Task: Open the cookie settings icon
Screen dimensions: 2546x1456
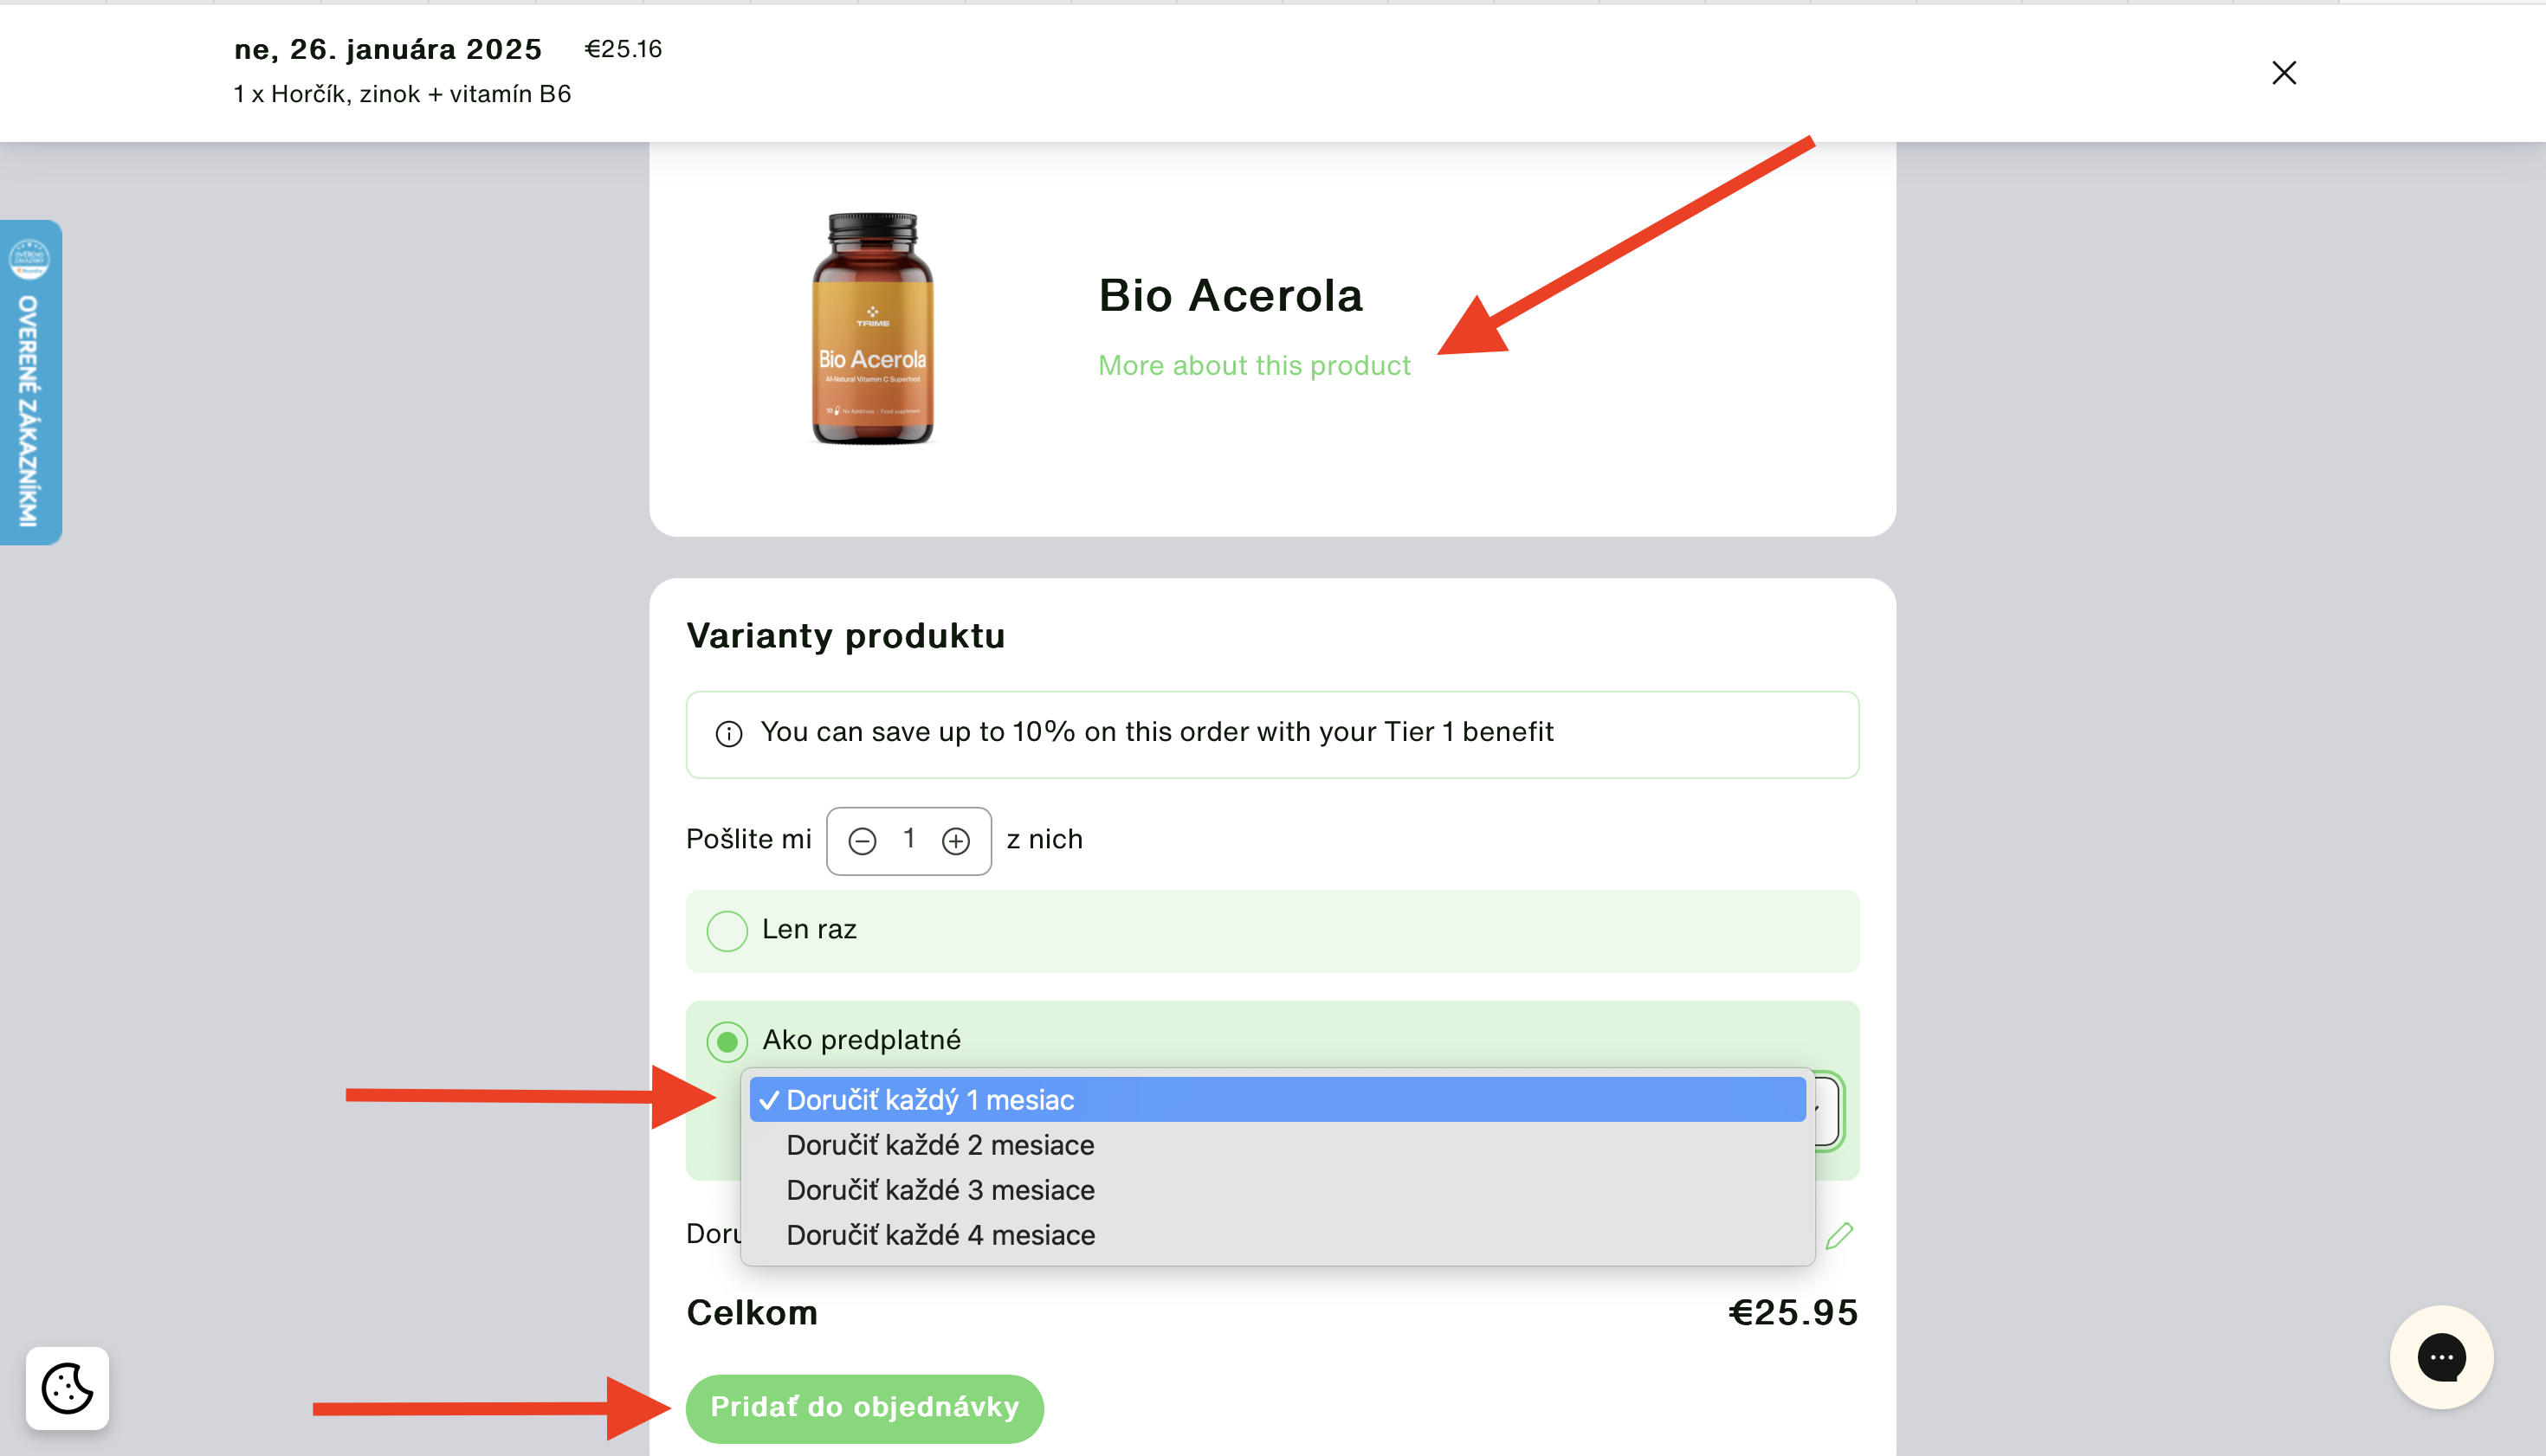Action: click(x=68, y=1388)
